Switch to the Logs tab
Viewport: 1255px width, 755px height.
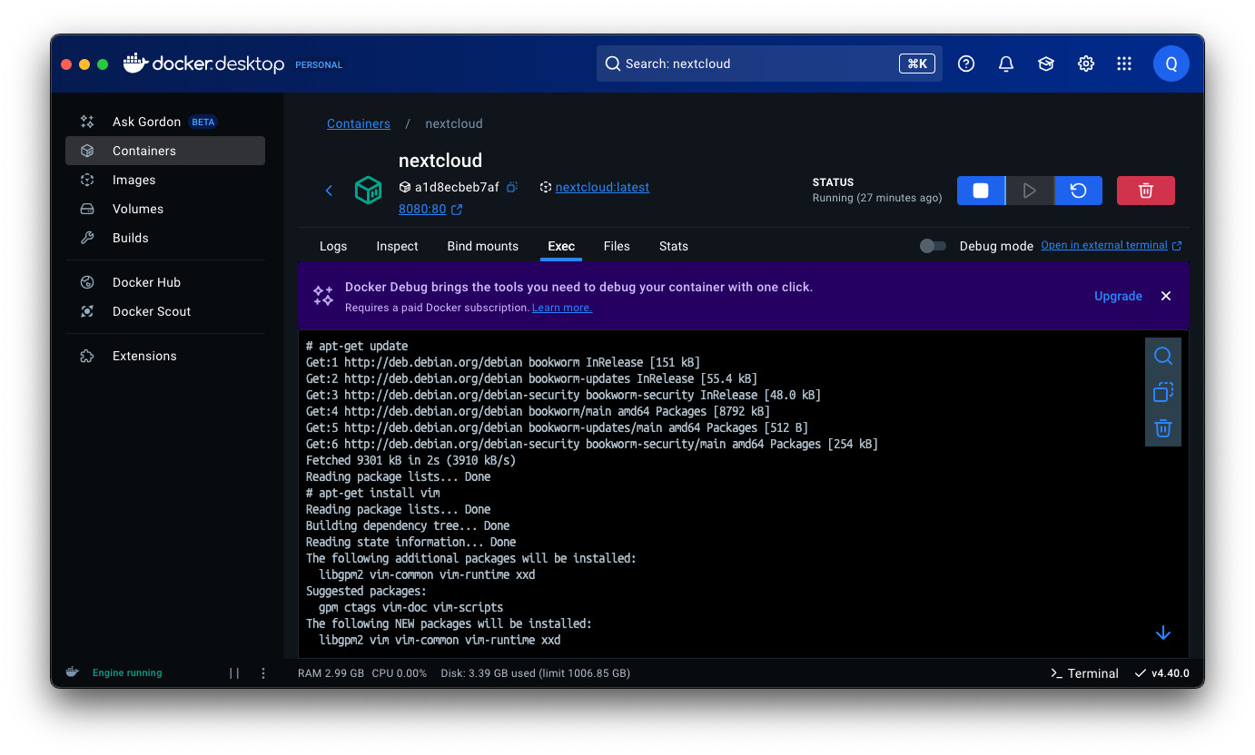(333, 246)
